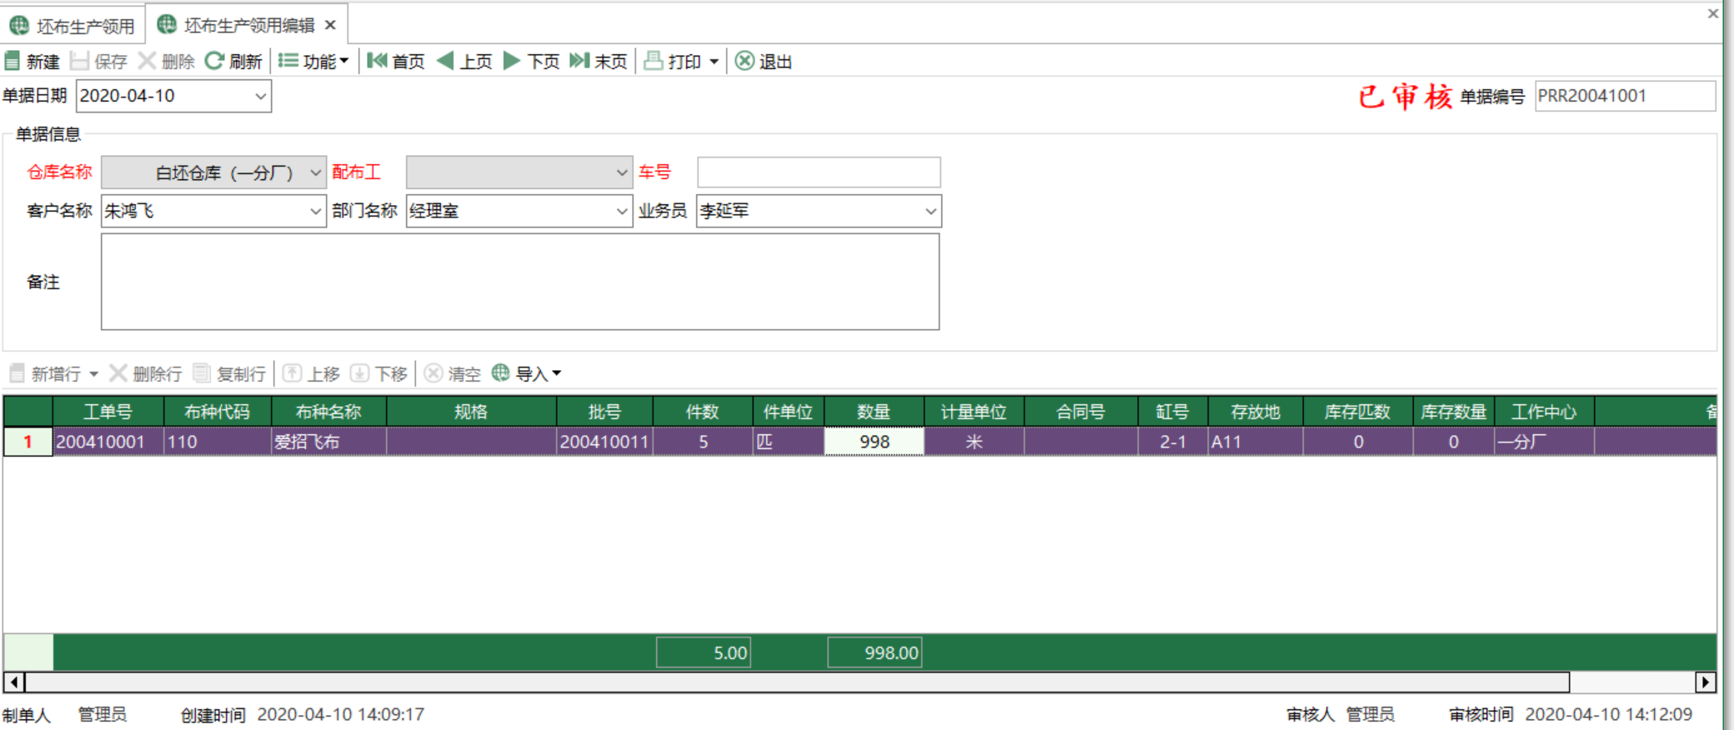Exit the form via 退出
The image size is (1734, 730).
pos(764,61)
